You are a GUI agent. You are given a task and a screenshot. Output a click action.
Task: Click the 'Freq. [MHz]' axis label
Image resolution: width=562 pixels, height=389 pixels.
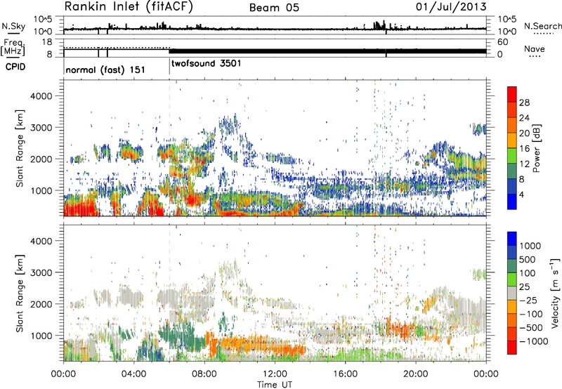pos(13,48)
